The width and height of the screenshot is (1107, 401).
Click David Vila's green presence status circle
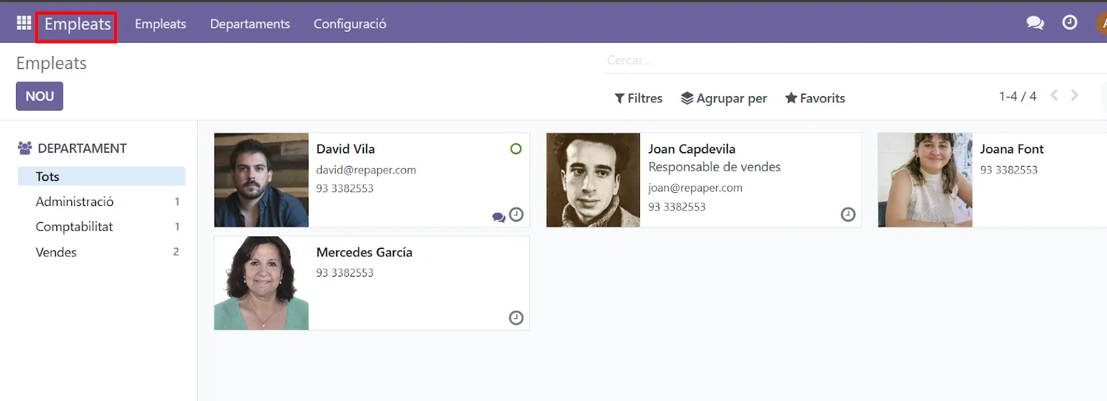[515, 149]
